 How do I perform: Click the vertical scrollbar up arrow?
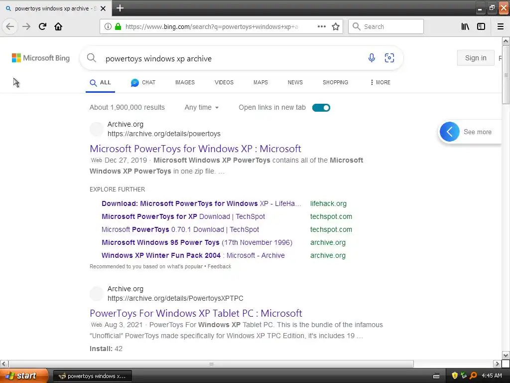tap(506, 41)
